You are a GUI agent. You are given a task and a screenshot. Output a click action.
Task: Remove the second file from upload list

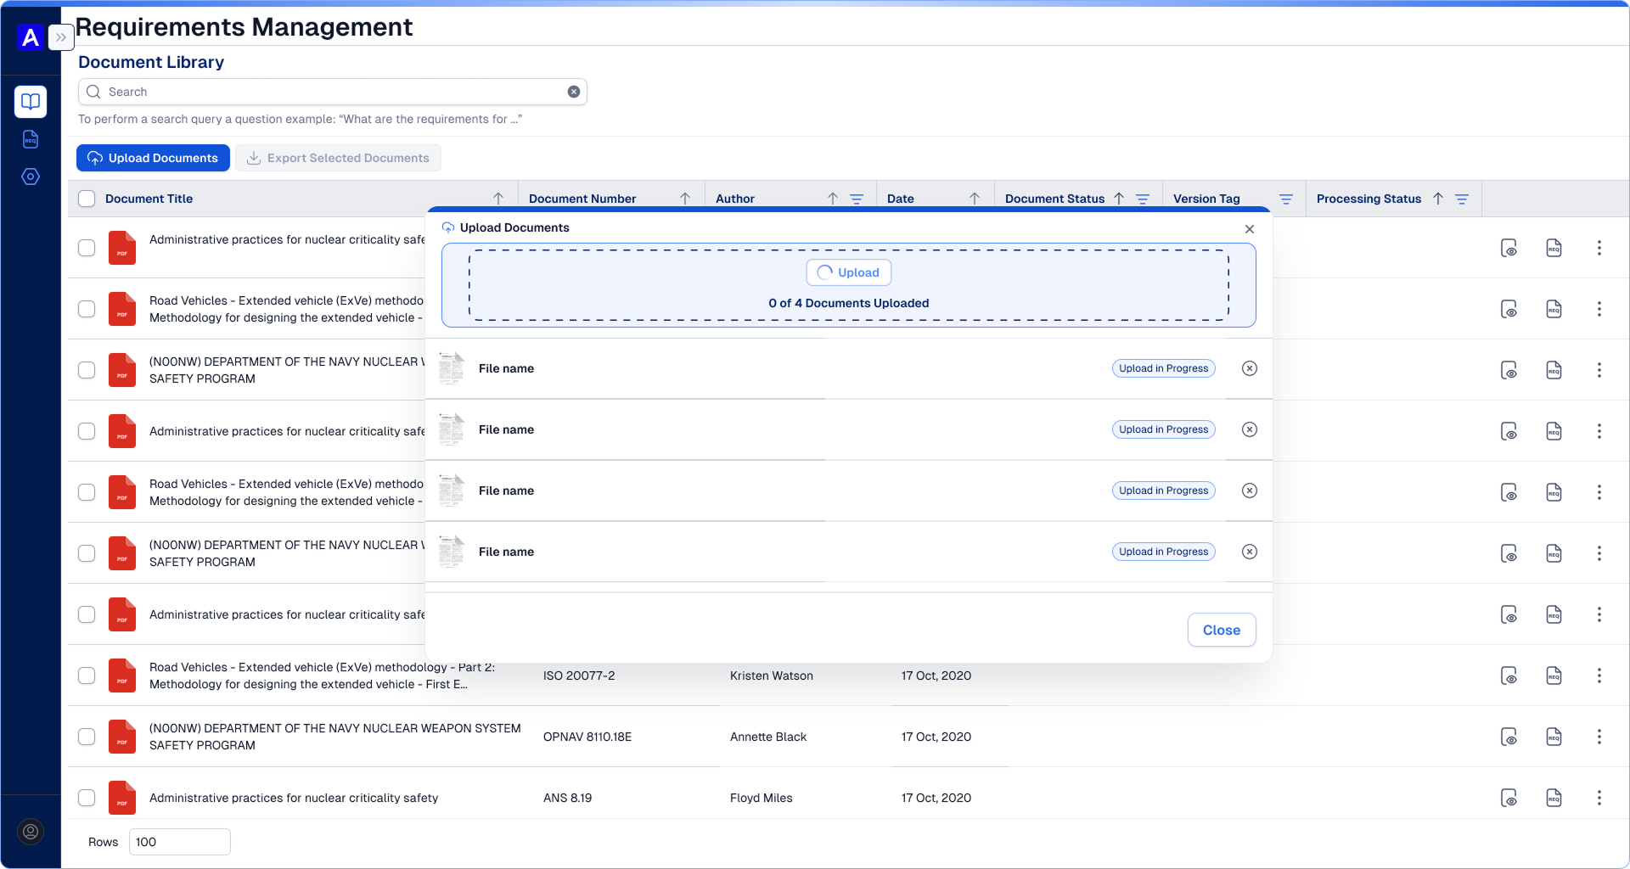pyautogui.click(x=1250, y=429)
